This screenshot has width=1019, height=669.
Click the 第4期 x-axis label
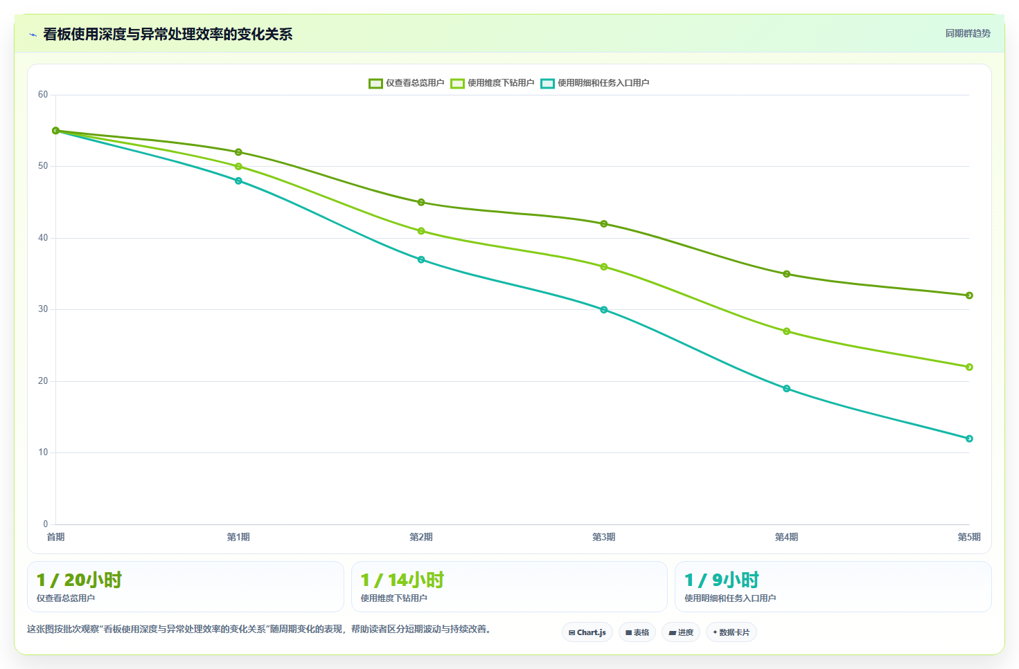tap(787, 537)
